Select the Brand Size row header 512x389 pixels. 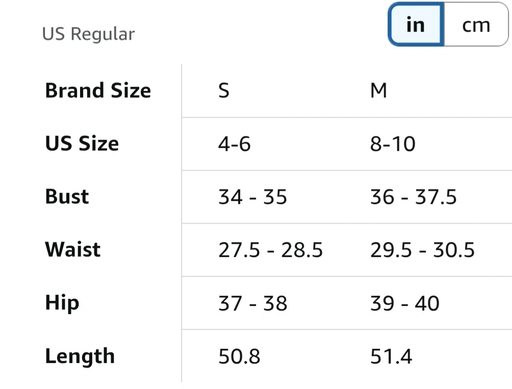point(98,91)
